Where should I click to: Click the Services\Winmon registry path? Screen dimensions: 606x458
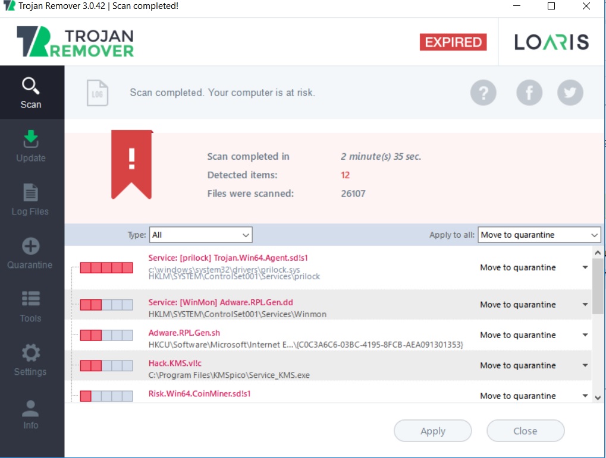pyautogui.click(x=237, y=314)
